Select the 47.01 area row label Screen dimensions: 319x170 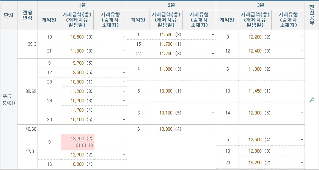(x=31, y=151)
